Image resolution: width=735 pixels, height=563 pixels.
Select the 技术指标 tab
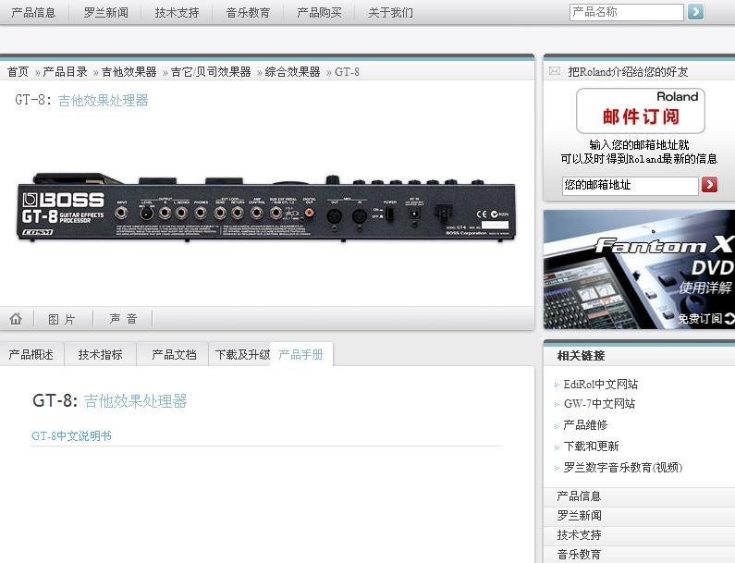coord(101,354)
